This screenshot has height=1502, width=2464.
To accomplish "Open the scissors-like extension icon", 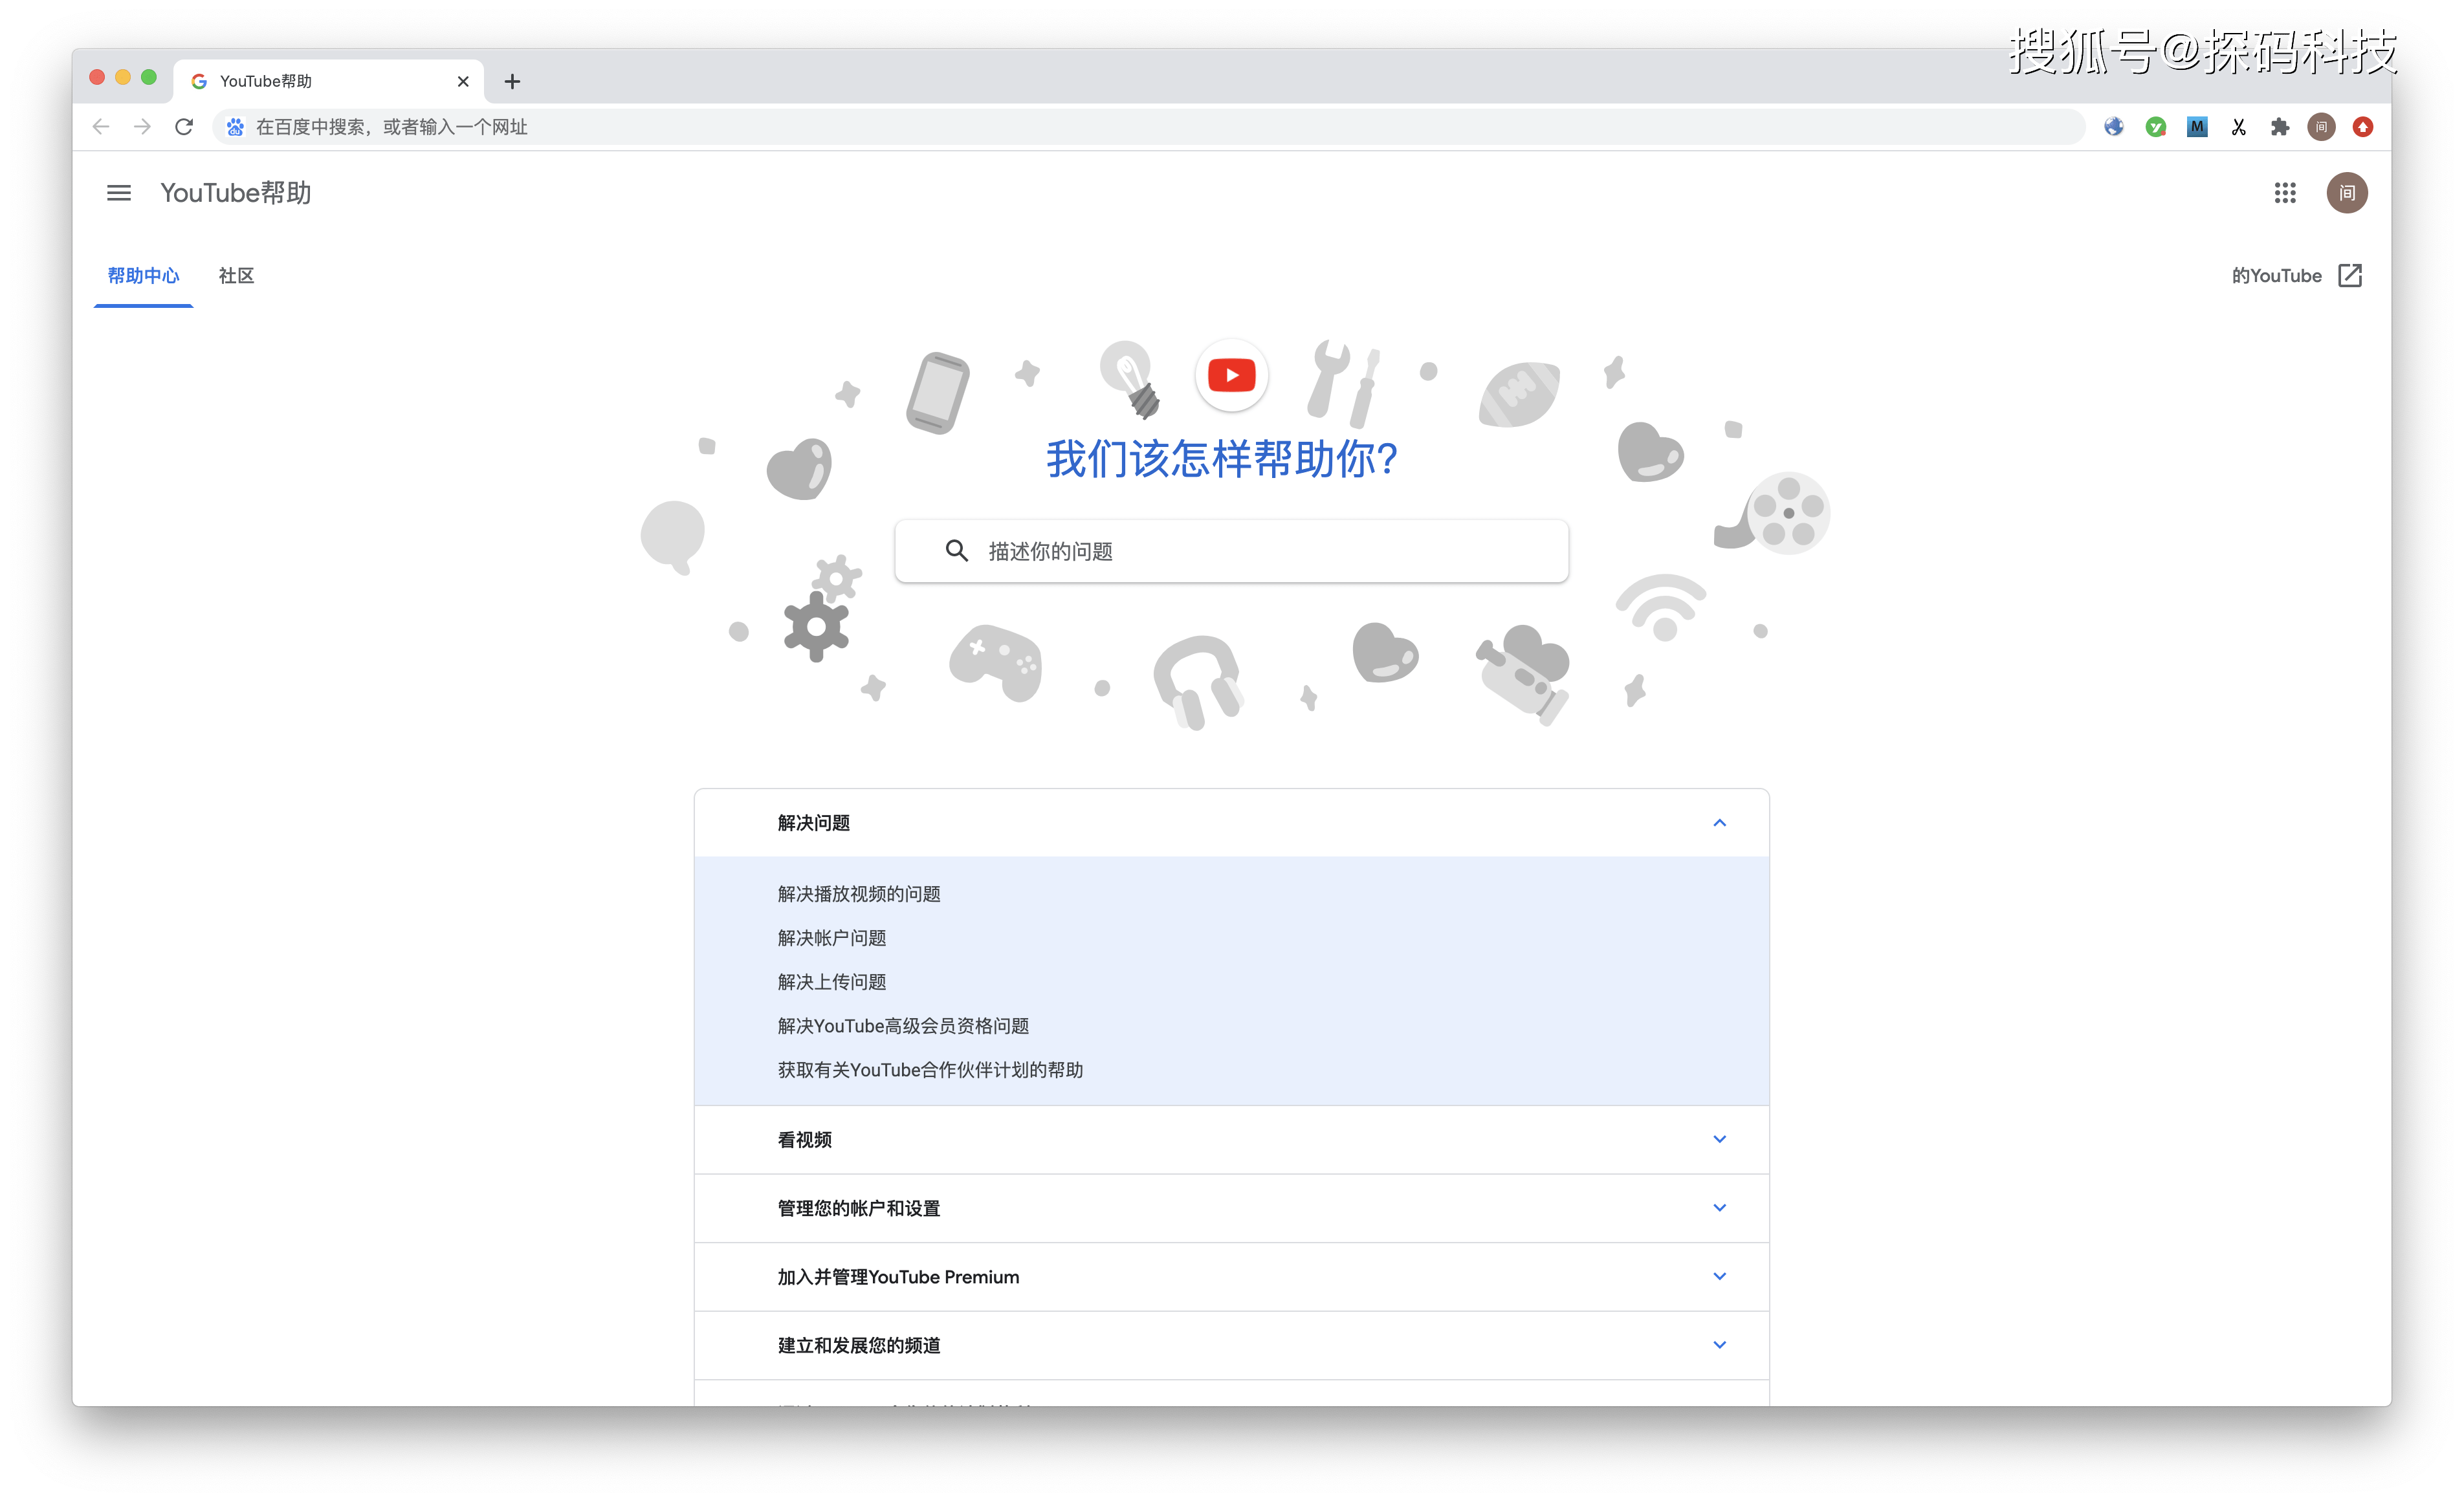I will tap(2238, 127).
